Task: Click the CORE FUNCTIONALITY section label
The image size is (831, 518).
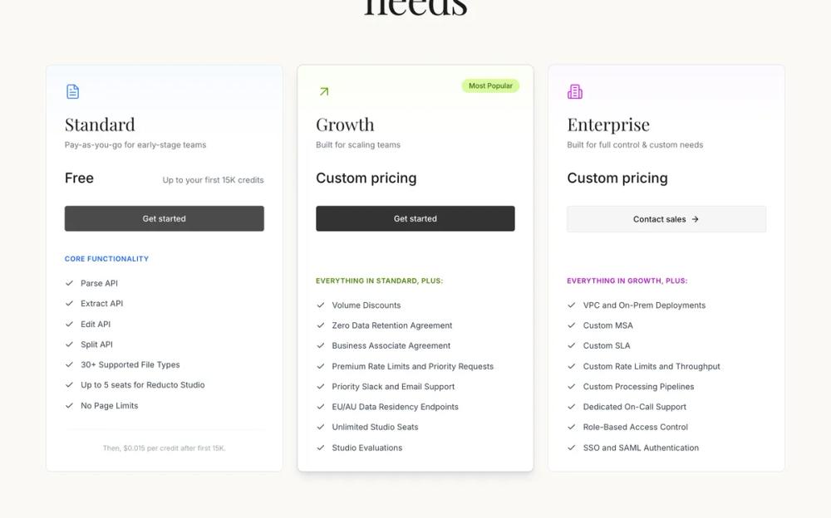Action: [x=107, y=258]
